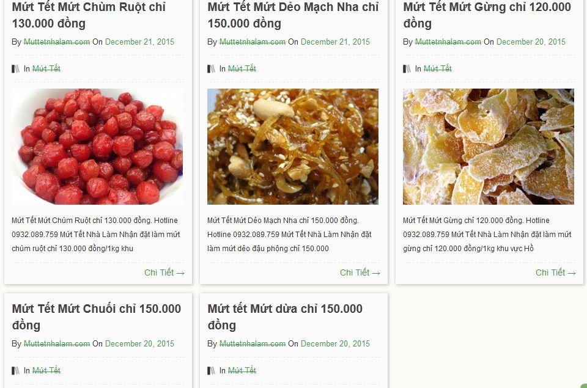Open the Mứt Gừng ginger photo
The height and width of the screenshot is (388, 587).
(489, 147)
